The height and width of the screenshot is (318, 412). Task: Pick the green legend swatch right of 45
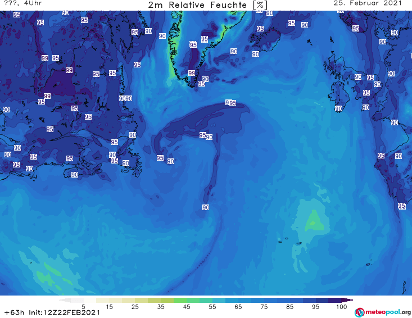193,300
